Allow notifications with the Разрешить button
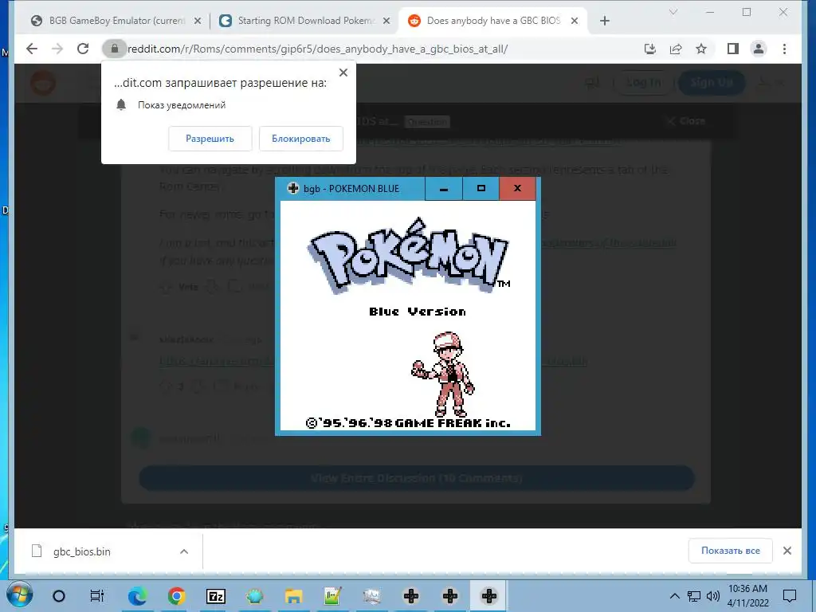 tap(210, 139)
